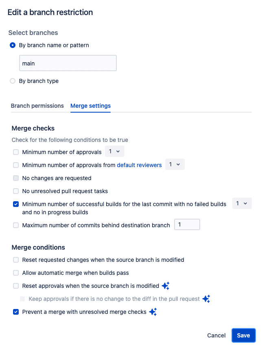Select By branch type radio option
The width and height of the screenshot is (262, 348).
point(13,81)
